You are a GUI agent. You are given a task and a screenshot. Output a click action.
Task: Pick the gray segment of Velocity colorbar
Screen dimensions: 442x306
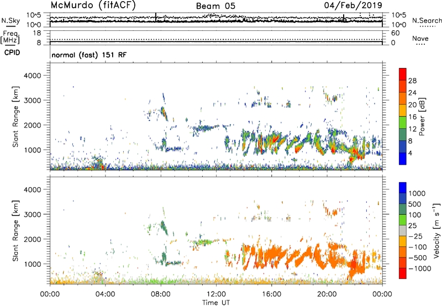click(403, 231)
